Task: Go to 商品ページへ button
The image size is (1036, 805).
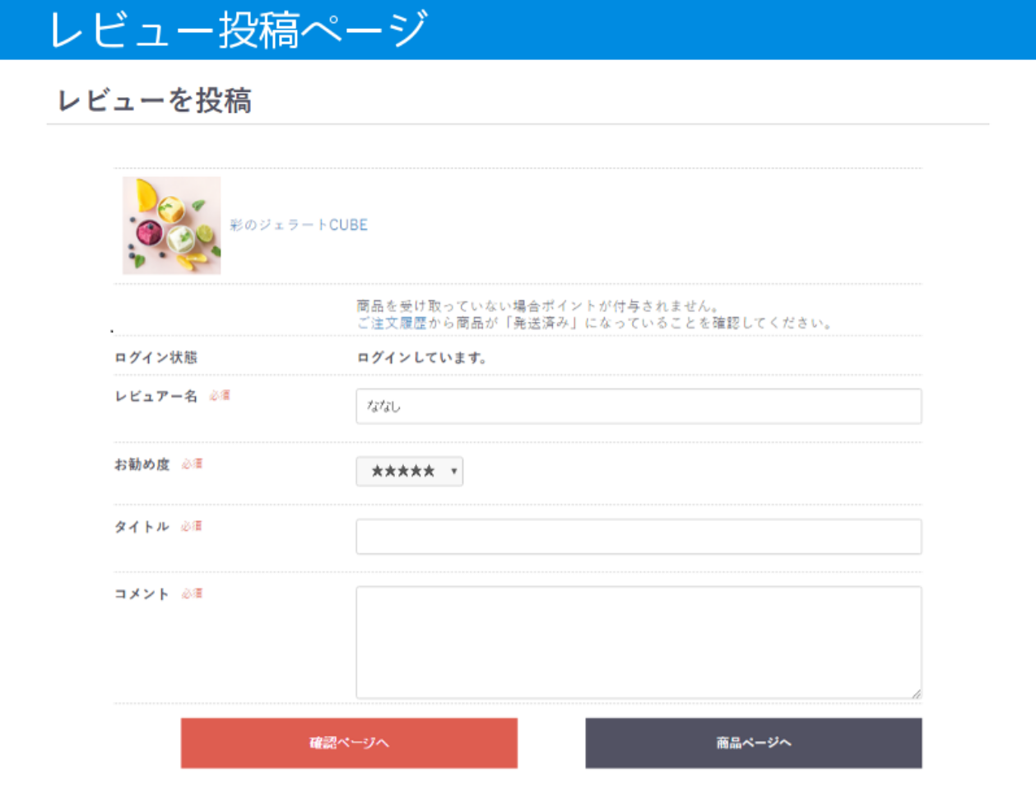Action: pyautogui.click(x=753, y=742)
